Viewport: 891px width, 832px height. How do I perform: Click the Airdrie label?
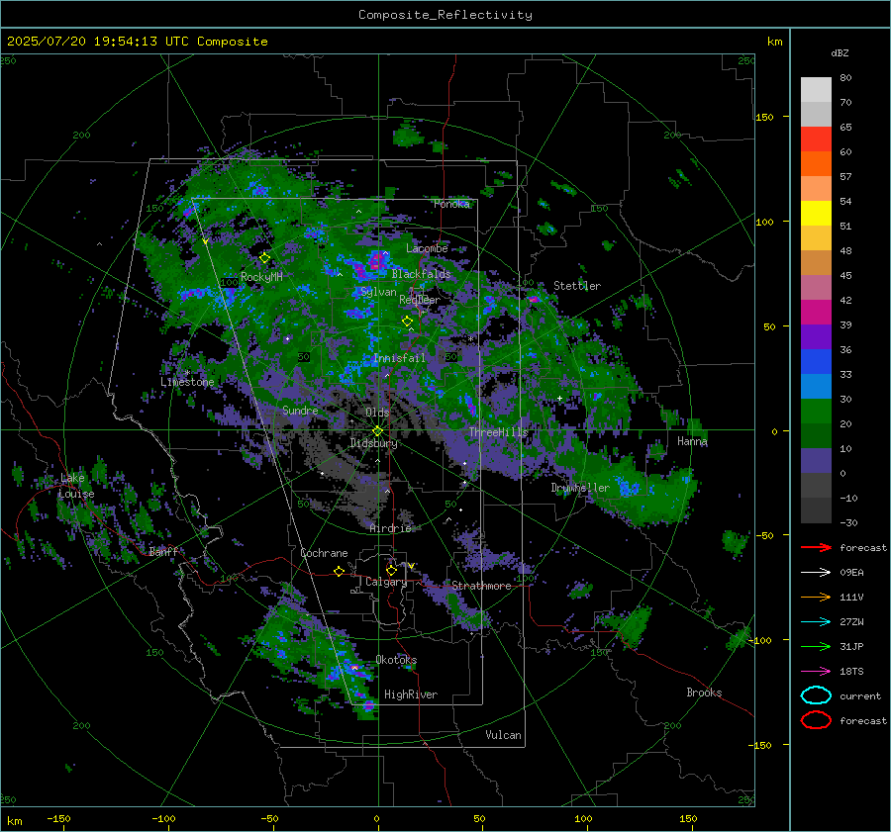tap(390, 528)
